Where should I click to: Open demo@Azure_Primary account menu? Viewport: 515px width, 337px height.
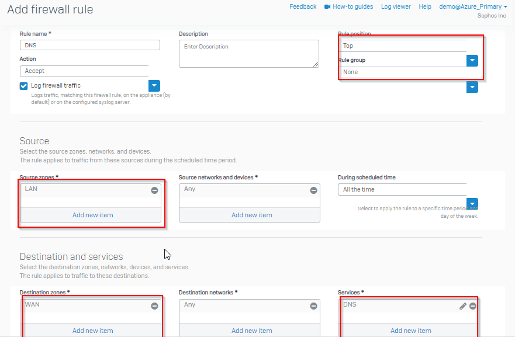coord(473,6)
